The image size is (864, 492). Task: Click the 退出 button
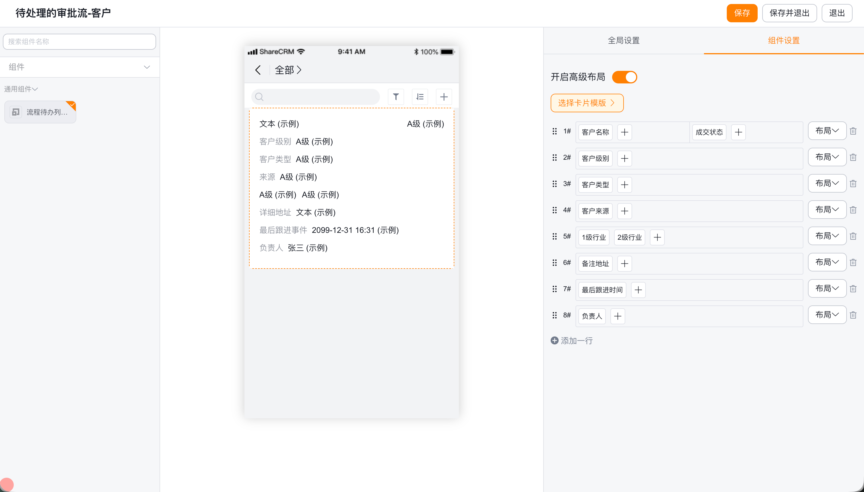[837, 13]
